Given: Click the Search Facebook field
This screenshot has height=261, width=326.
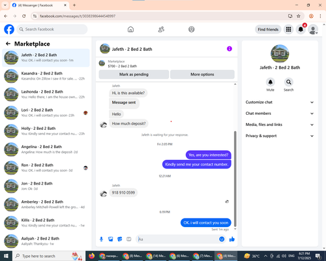Looking at the screenshot, I should 52,29.
